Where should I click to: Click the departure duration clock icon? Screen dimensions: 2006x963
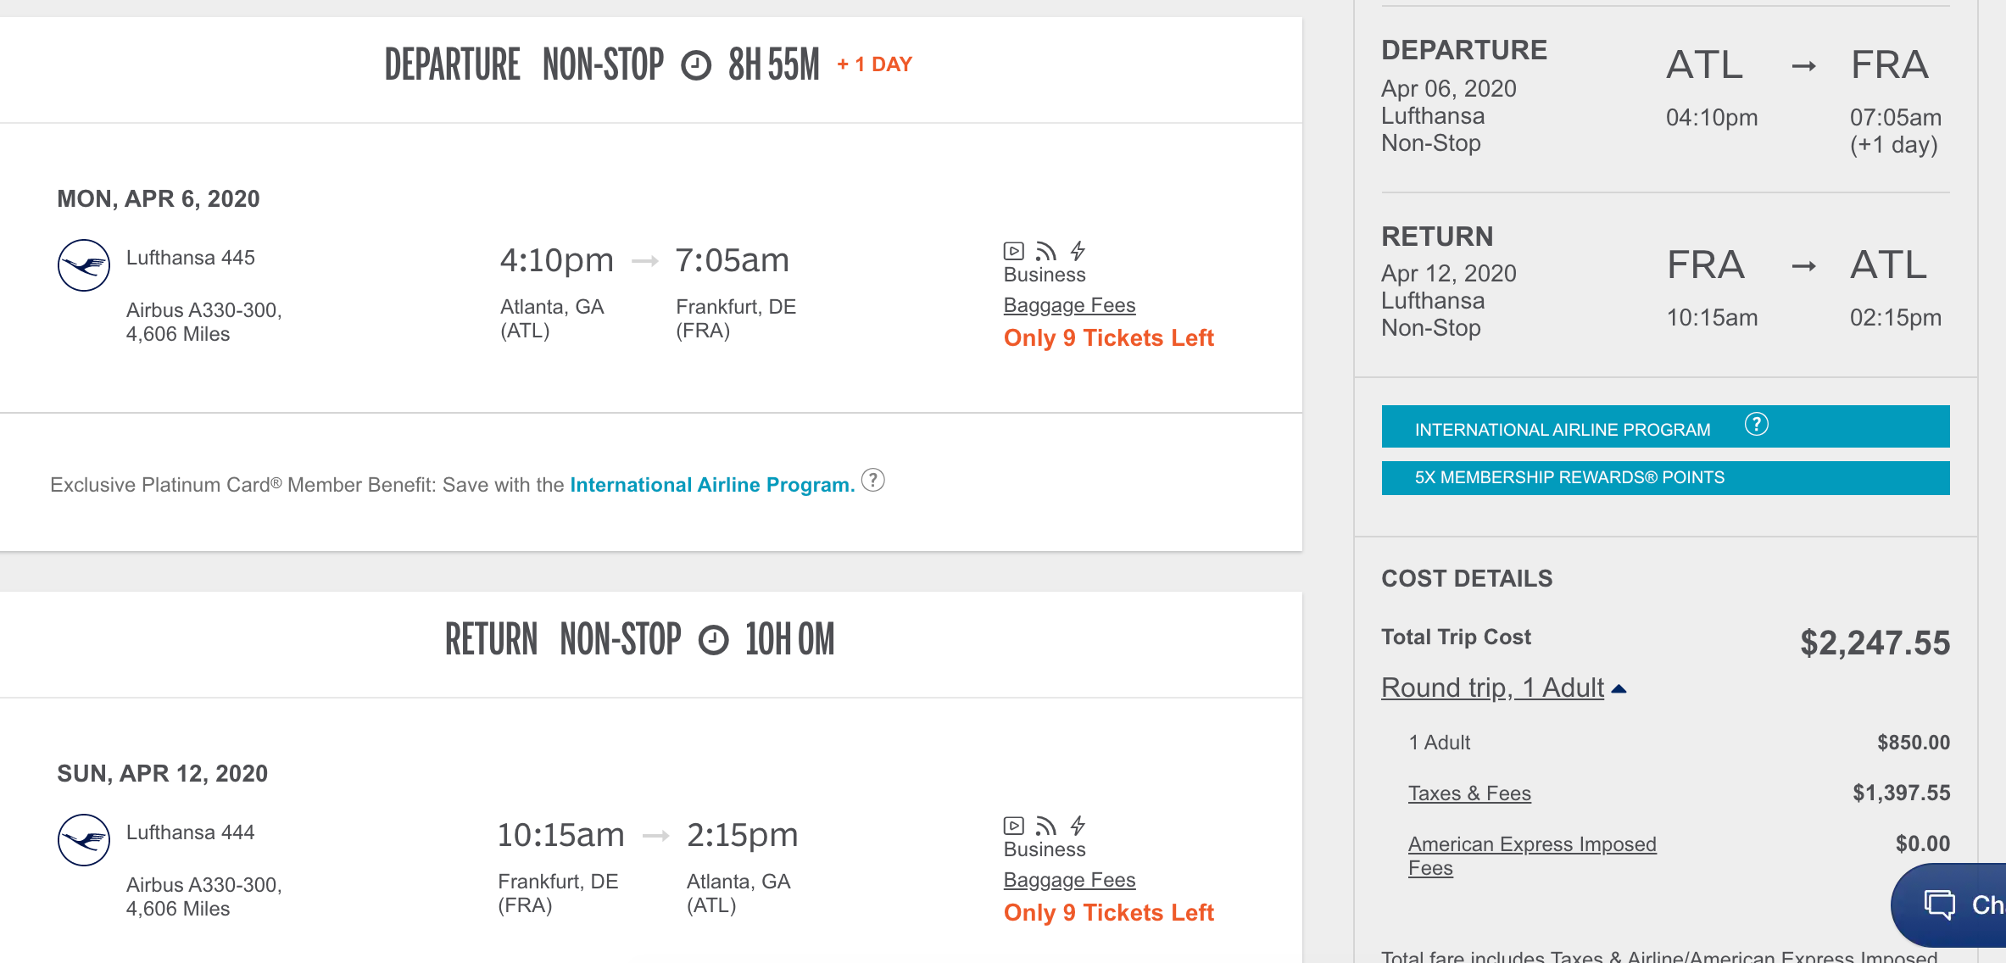point(696,65)
